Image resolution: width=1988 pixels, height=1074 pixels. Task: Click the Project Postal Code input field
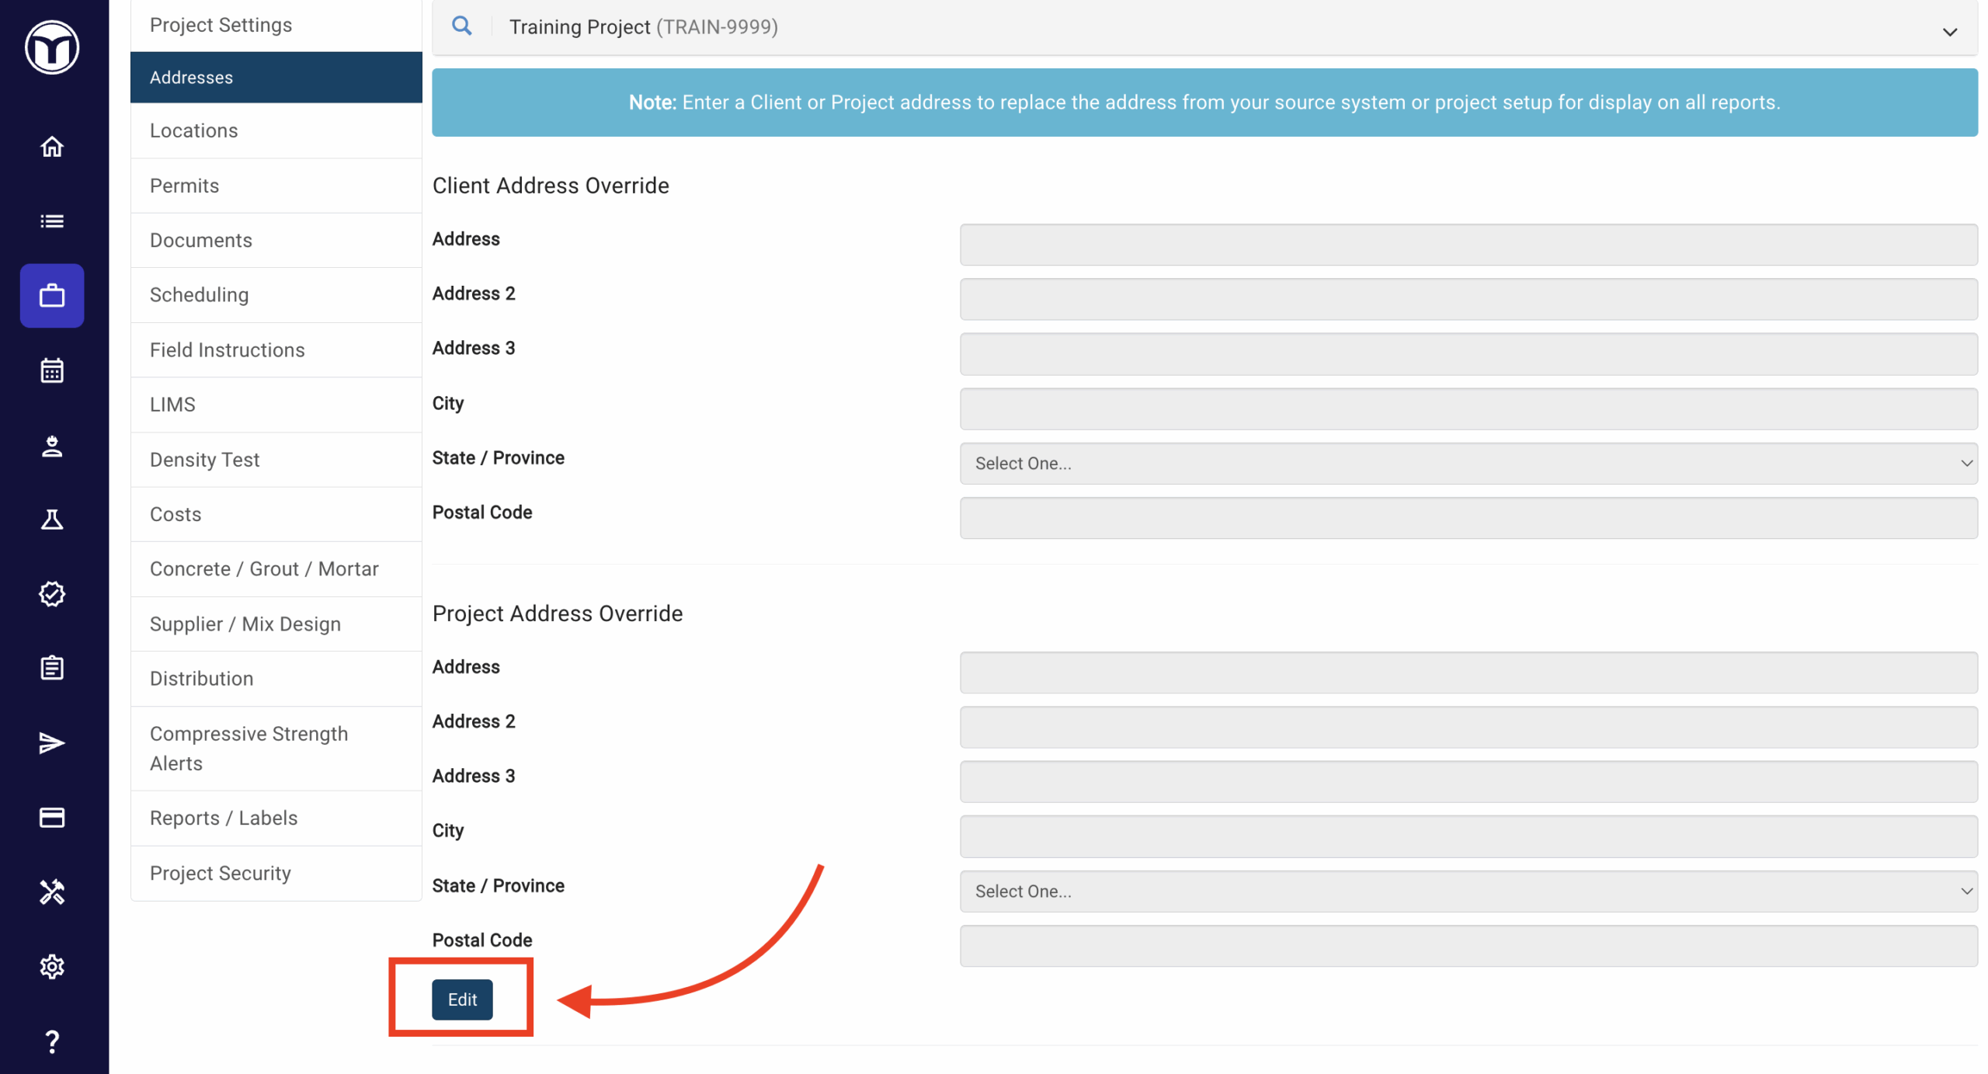point(1468,946)
